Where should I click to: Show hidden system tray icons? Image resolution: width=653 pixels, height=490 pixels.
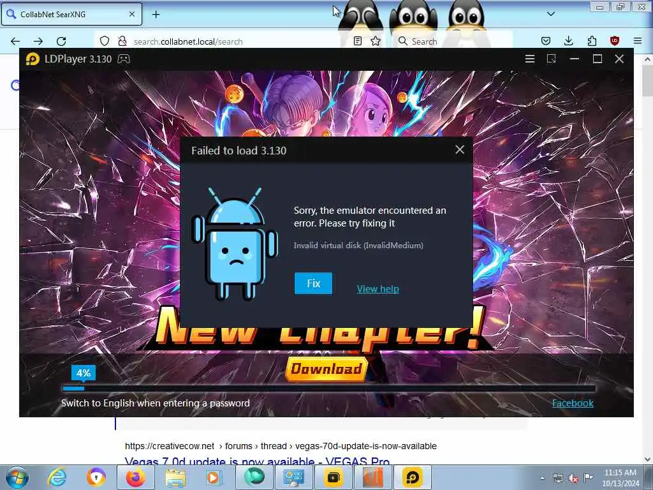point(542,478)
